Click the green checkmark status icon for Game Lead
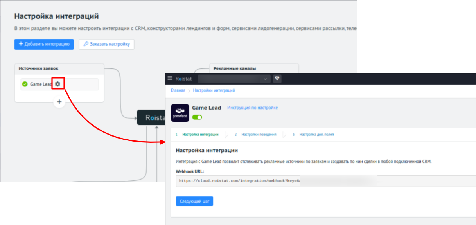This screenshot has height=225, width=476. pyautogui.click(x=25, y=84)
